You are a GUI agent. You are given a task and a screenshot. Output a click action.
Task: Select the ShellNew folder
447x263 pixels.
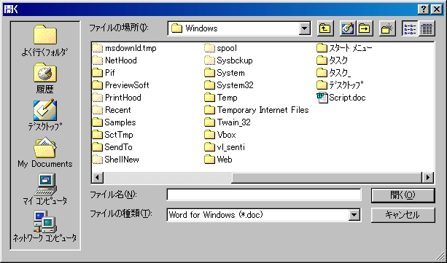116,160
